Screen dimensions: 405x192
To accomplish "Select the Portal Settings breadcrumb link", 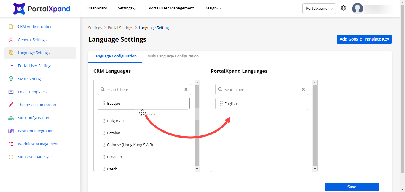I will [x=120, y=28].
